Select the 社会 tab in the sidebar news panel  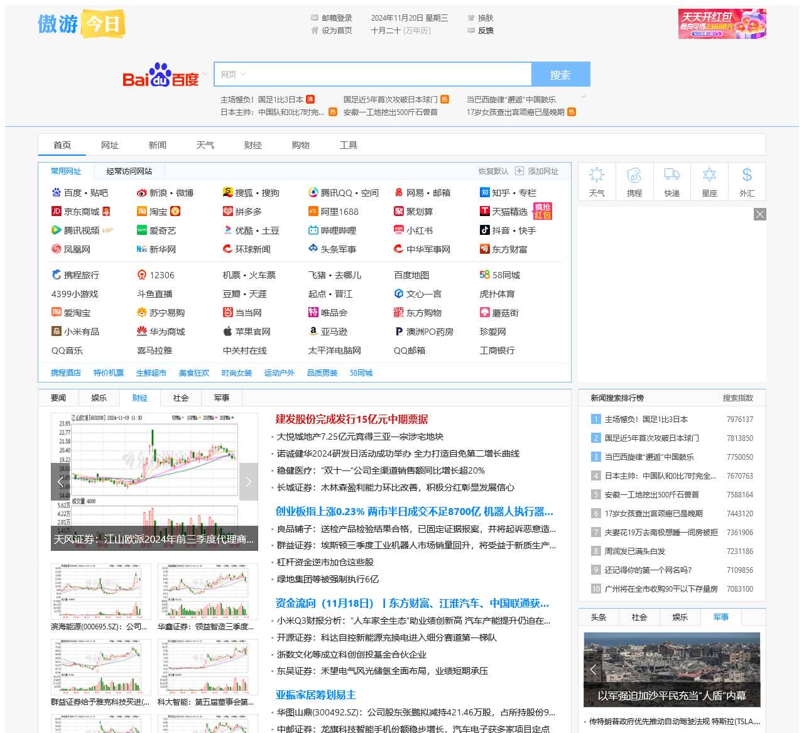639,617
